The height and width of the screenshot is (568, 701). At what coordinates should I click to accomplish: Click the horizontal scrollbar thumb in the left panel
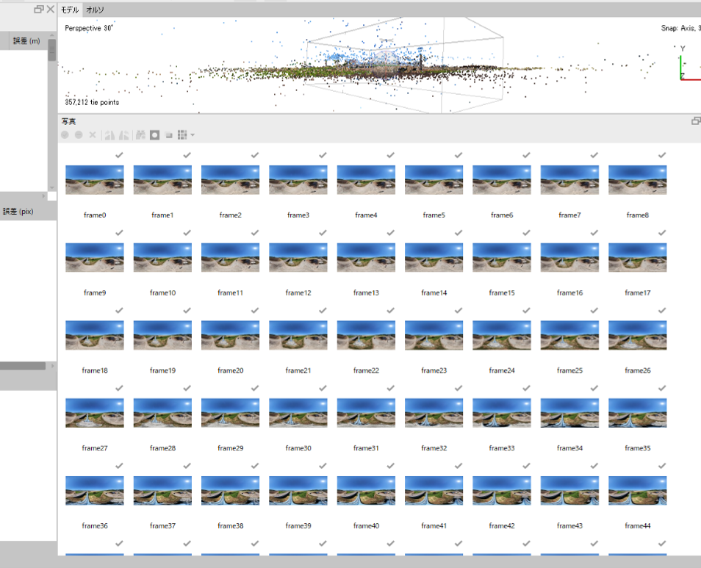point(22,366)
